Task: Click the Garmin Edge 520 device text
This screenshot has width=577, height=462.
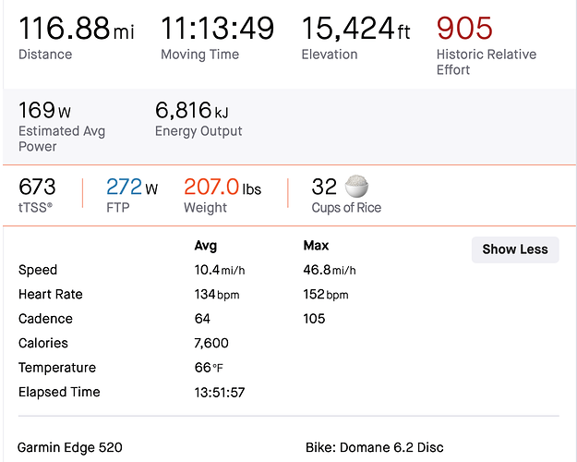Action: [x=70, y=447]
